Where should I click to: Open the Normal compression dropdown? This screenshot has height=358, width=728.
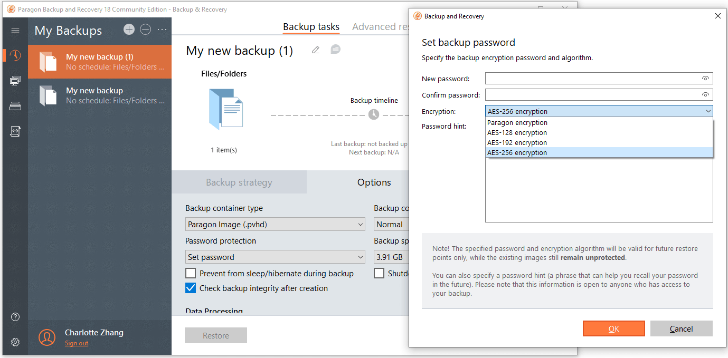[392, 224]
